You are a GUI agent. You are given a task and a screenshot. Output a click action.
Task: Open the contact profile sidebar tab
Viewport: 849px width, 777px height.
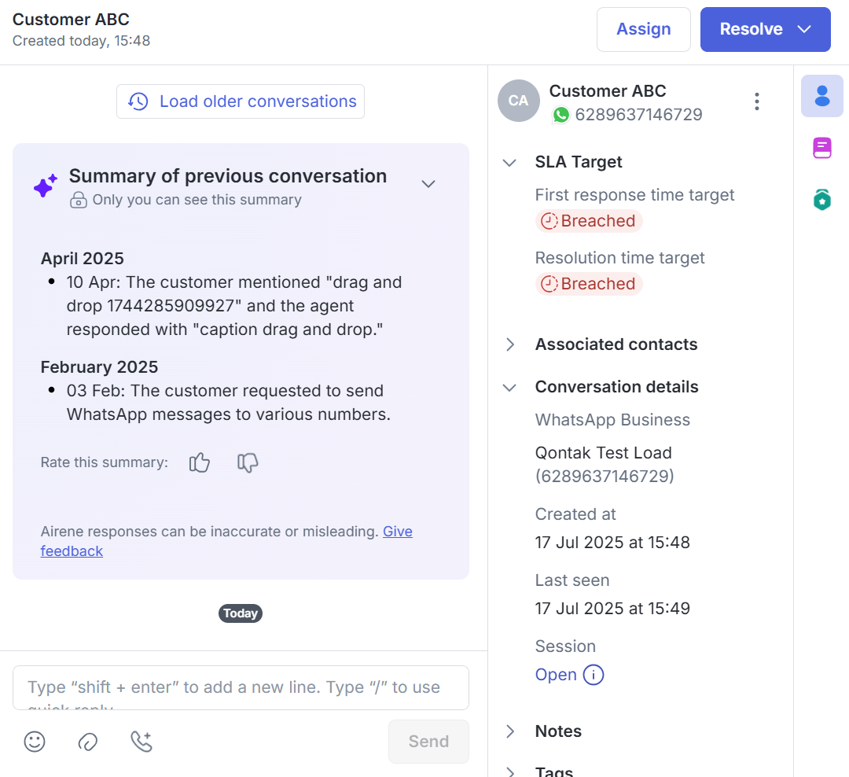[x=821, y=96]
